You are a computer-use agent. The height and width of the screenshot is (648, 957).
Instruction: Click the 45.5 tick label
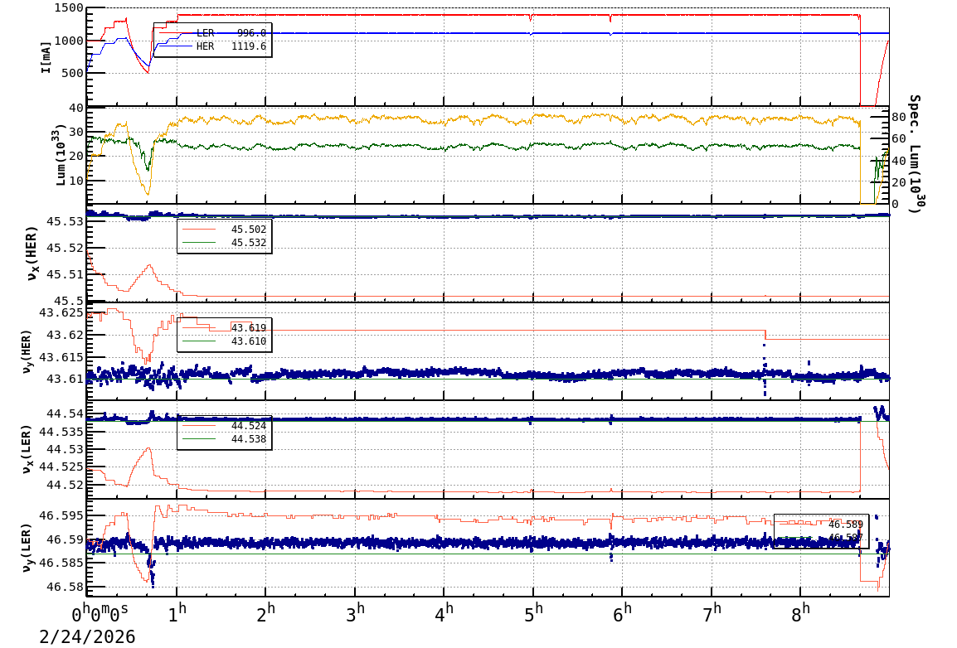tap(69, 301)
